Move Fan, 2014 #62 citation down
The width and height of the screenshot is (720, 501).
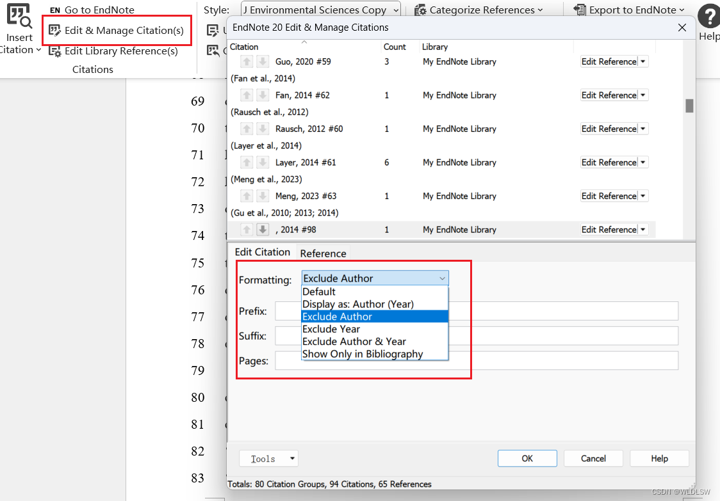[263, 95]
